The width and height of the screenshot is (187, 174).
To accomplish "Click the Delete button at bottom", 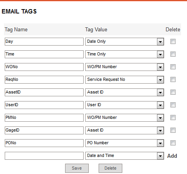I will 110,168.
